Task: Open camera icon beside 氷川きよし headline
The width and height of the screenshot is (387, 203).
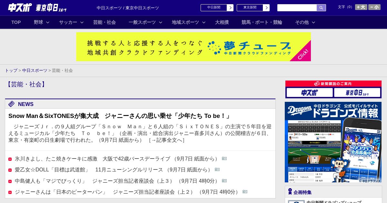Action: 224,159
